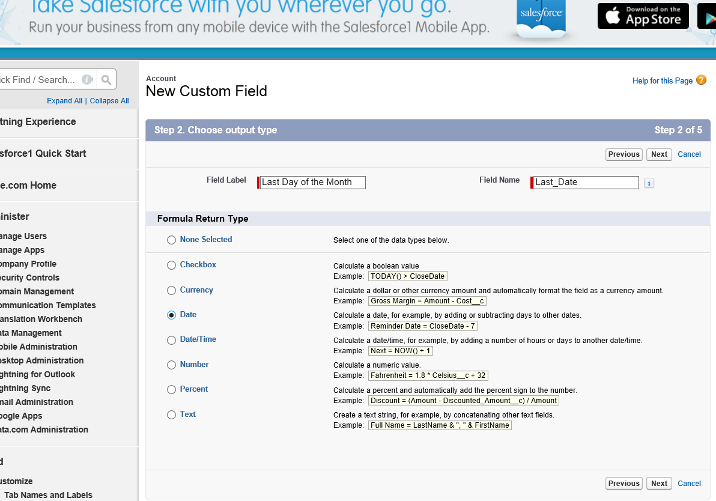This screenshot has width=716, height=501.
Task: Click the help question mark icon
Action: click(701, 80)
